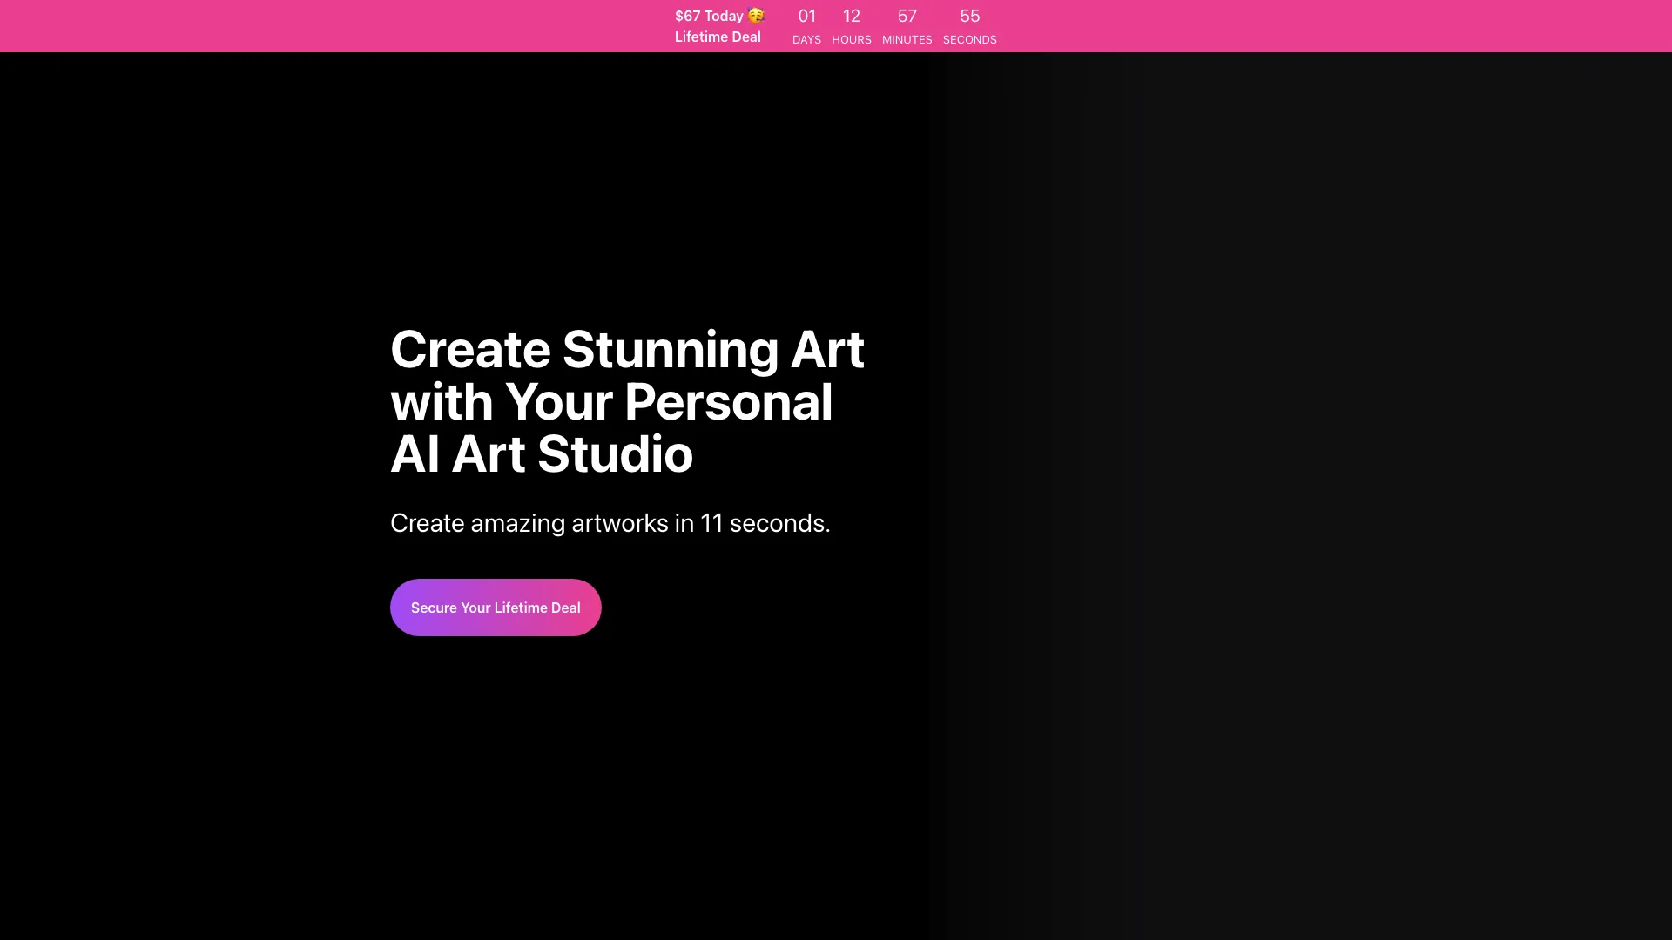This screenshot has width=1672, height=940.
Task: Click the Secure Your Lifetime Deal button
Action: pos(496,608)
